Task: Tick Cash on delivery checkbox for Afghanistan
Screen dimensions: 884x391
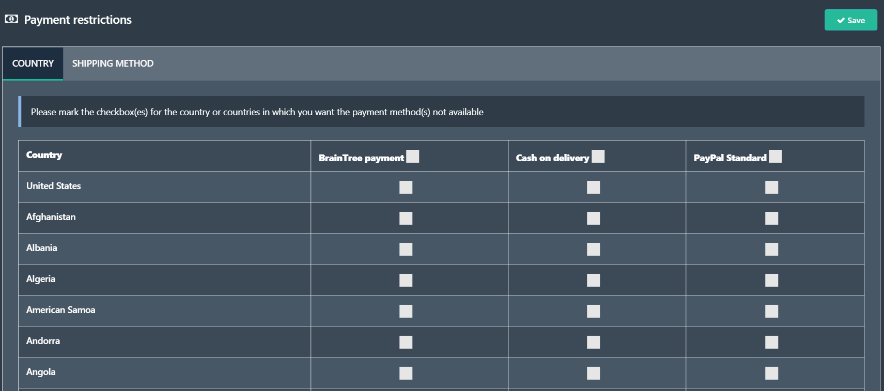Action: (x=594, y=218)
